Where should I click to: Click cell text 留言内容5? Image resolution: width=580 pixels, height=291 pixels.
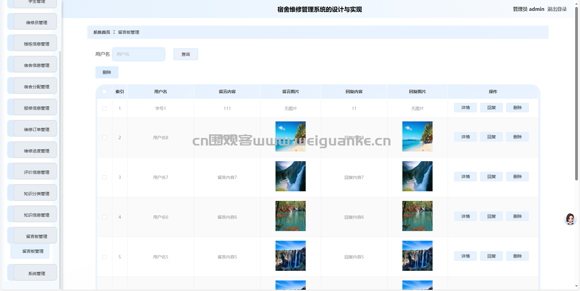pos(227,257)
